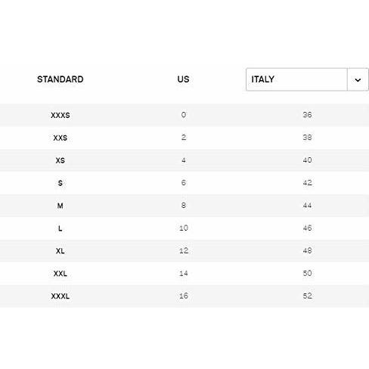Click the L size row label
The image size is (369, 369).
click(60, 228)
